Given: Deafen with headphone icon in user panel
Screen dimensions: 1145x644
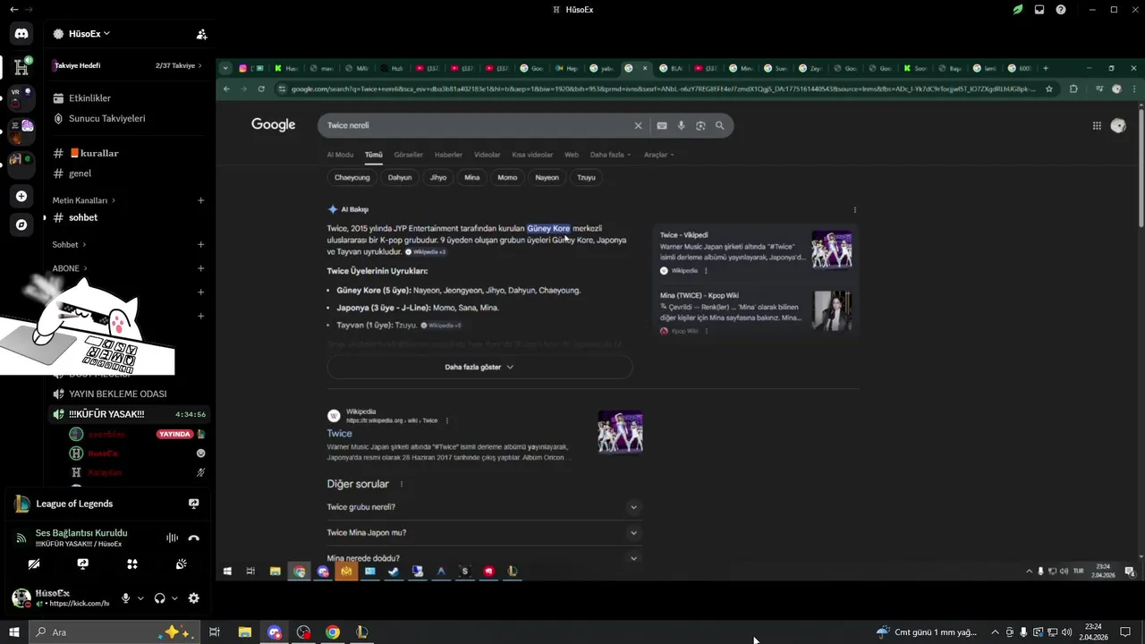Looking at the screenshot, I should [x=159, y=598].
